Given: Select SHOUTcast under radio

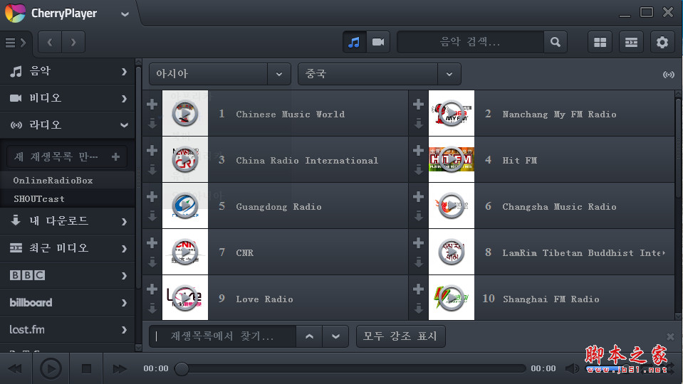Looking at the screenshot, I should point(68,198).
